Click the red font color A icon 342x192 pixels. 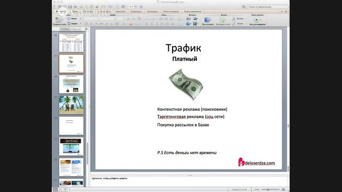[x=130, y=23]
